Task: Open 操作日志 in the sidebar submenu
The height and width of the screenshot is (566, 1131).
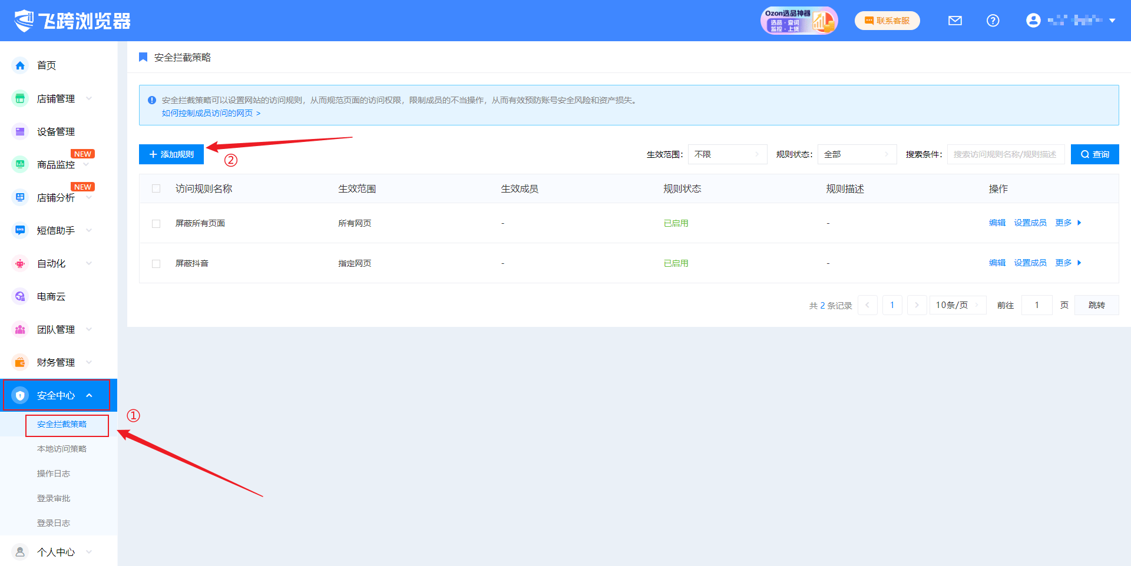Action: point(54,474)
